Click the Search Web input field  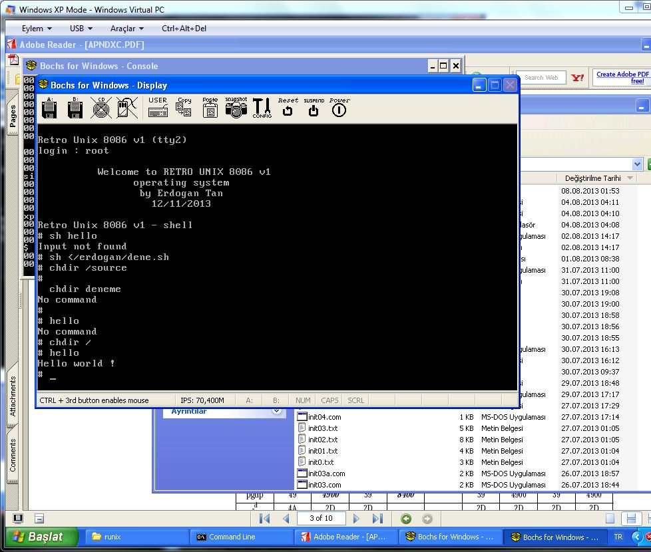(541, 78)
